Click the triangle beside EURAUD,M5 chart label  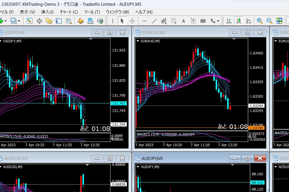point(138,41)
